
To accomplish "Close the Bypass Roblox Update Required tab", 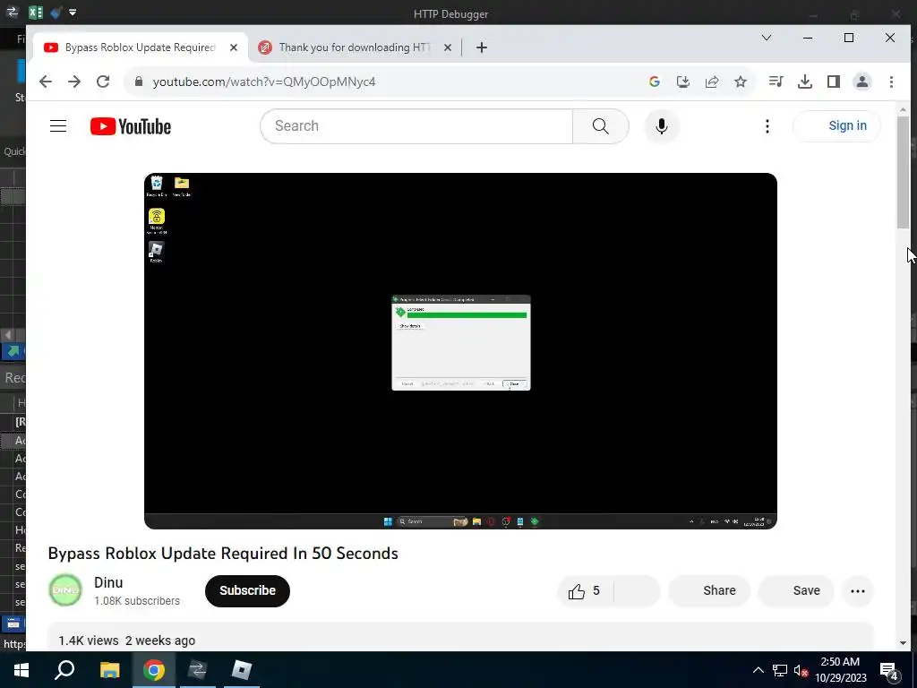I will pyautogui.click(x=234, y=47).
